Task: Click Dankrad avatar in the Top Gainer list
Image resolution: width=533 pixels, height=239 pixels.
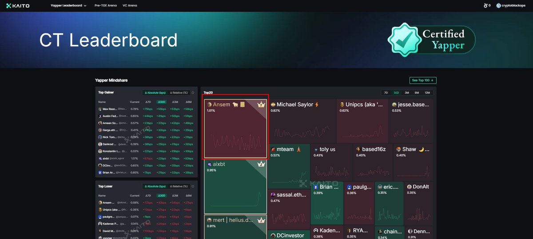Action: [100, 144]
